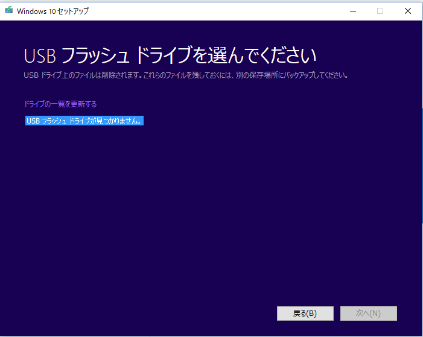The height and width of the screenshot is (337, 423).
Task: Close the Windows 10 セットアップ window
Action: 408,11
